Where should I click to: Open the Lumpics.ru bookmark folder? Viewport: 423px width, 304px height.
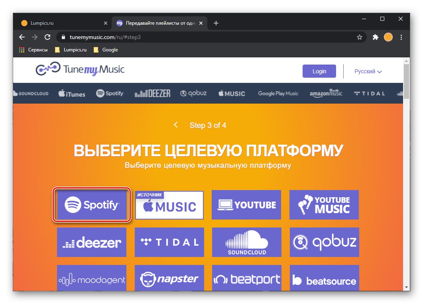tap(71, 50)
